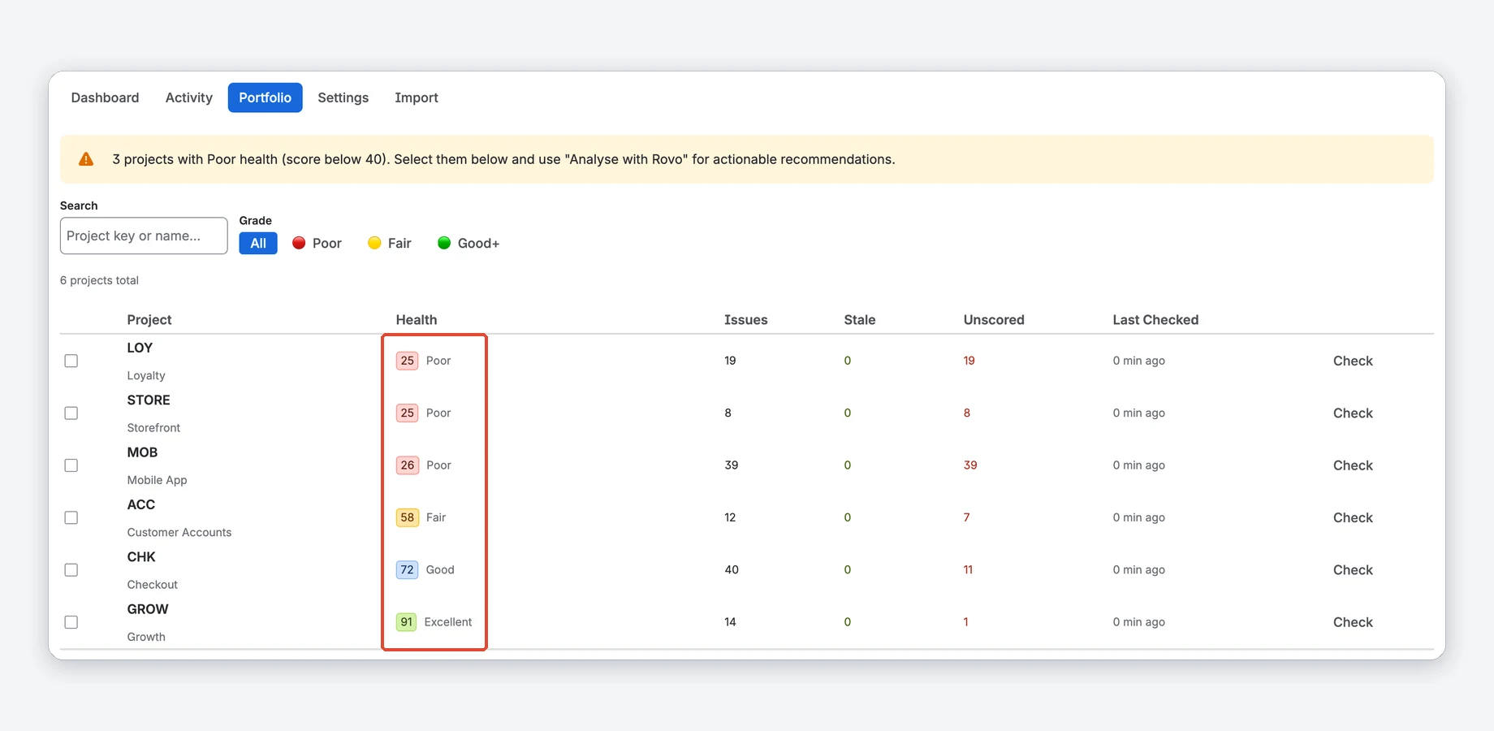Tick the MOB Mobile App checkbox

coord(71,465)
